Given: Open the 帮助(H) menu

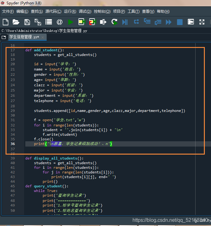Looking at the screenshot, I should click(x=163, y=11).
